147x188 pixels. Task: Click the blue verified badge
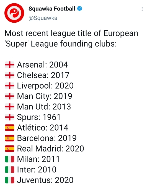pyautogui.click(x=79, y=9)
